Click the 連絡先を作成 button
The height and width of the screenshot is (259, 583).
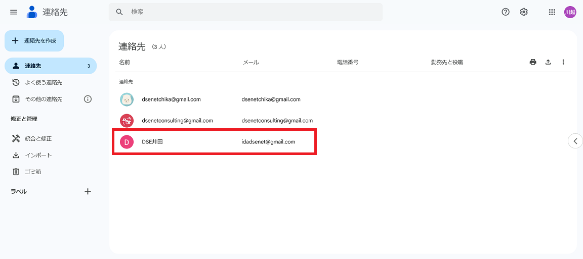[34, 41]
